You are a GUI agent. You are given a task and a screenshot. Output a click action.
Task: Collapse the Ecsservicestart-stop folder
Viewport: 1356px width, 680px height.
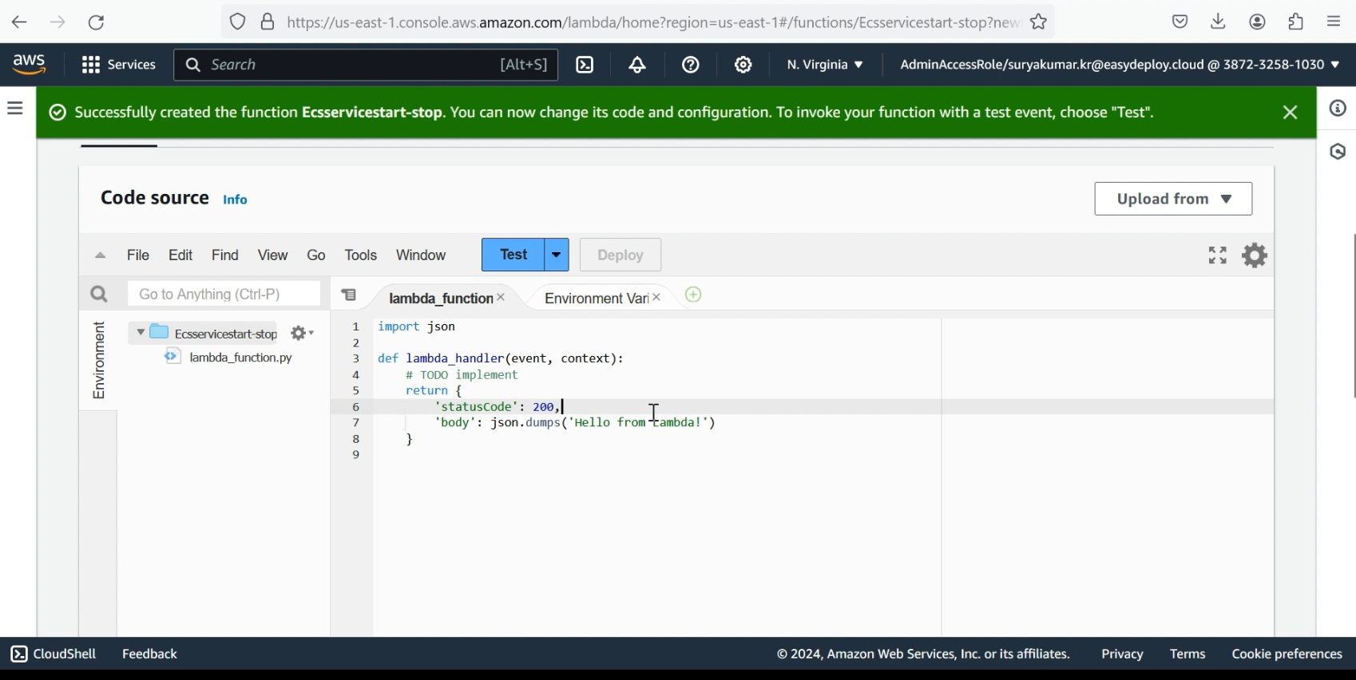[141, 333]
